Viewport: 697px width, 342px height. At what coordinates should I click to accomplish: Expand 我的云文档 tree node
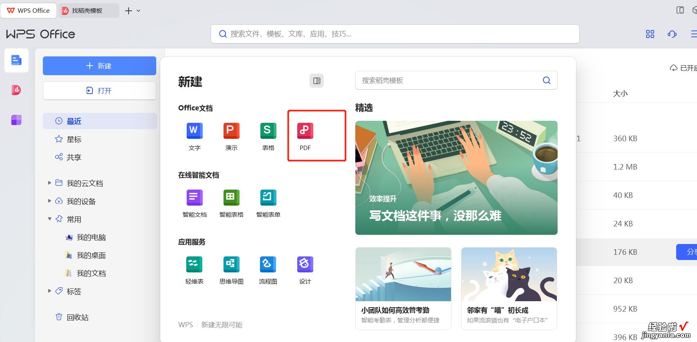[x=50, y=183]
